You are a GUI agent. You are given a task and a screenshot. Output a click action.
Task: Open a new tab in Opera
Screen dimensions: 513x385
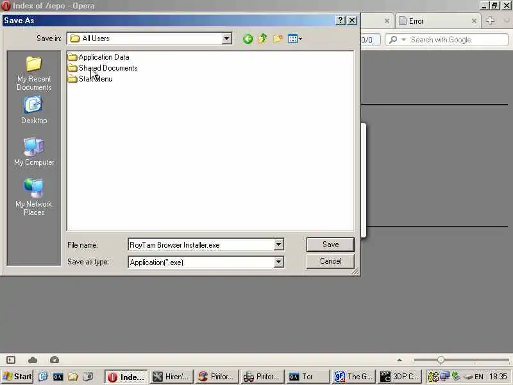(x=490, y=21)
